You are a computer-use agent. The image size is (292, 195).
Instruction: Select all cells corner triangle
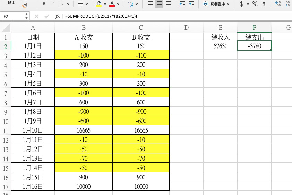click(6, 27)
